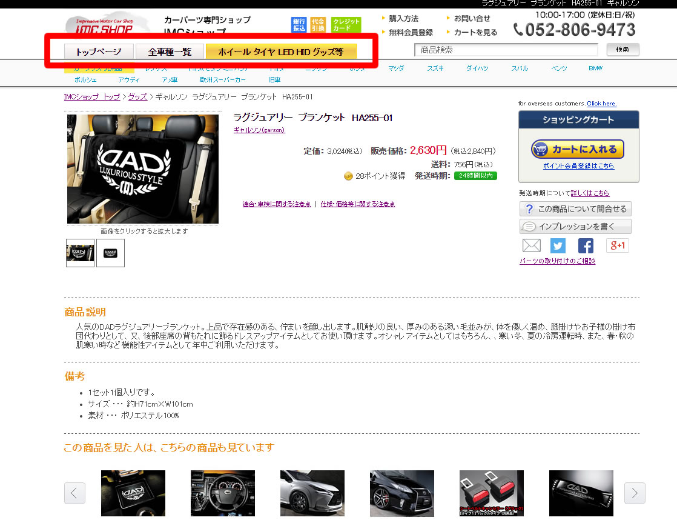The width and height of the screenshot is (677, 523).
Task: Click the IMC SHOP logo
Action: coord(106,25)
